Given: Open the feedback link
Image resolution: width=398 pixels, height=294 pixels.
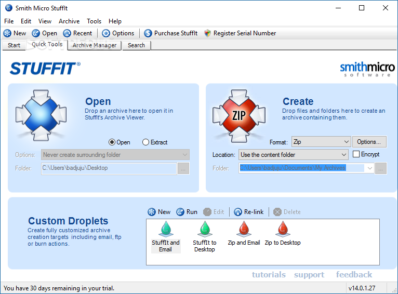Looking at the screenshot, I should coord(354,275).
